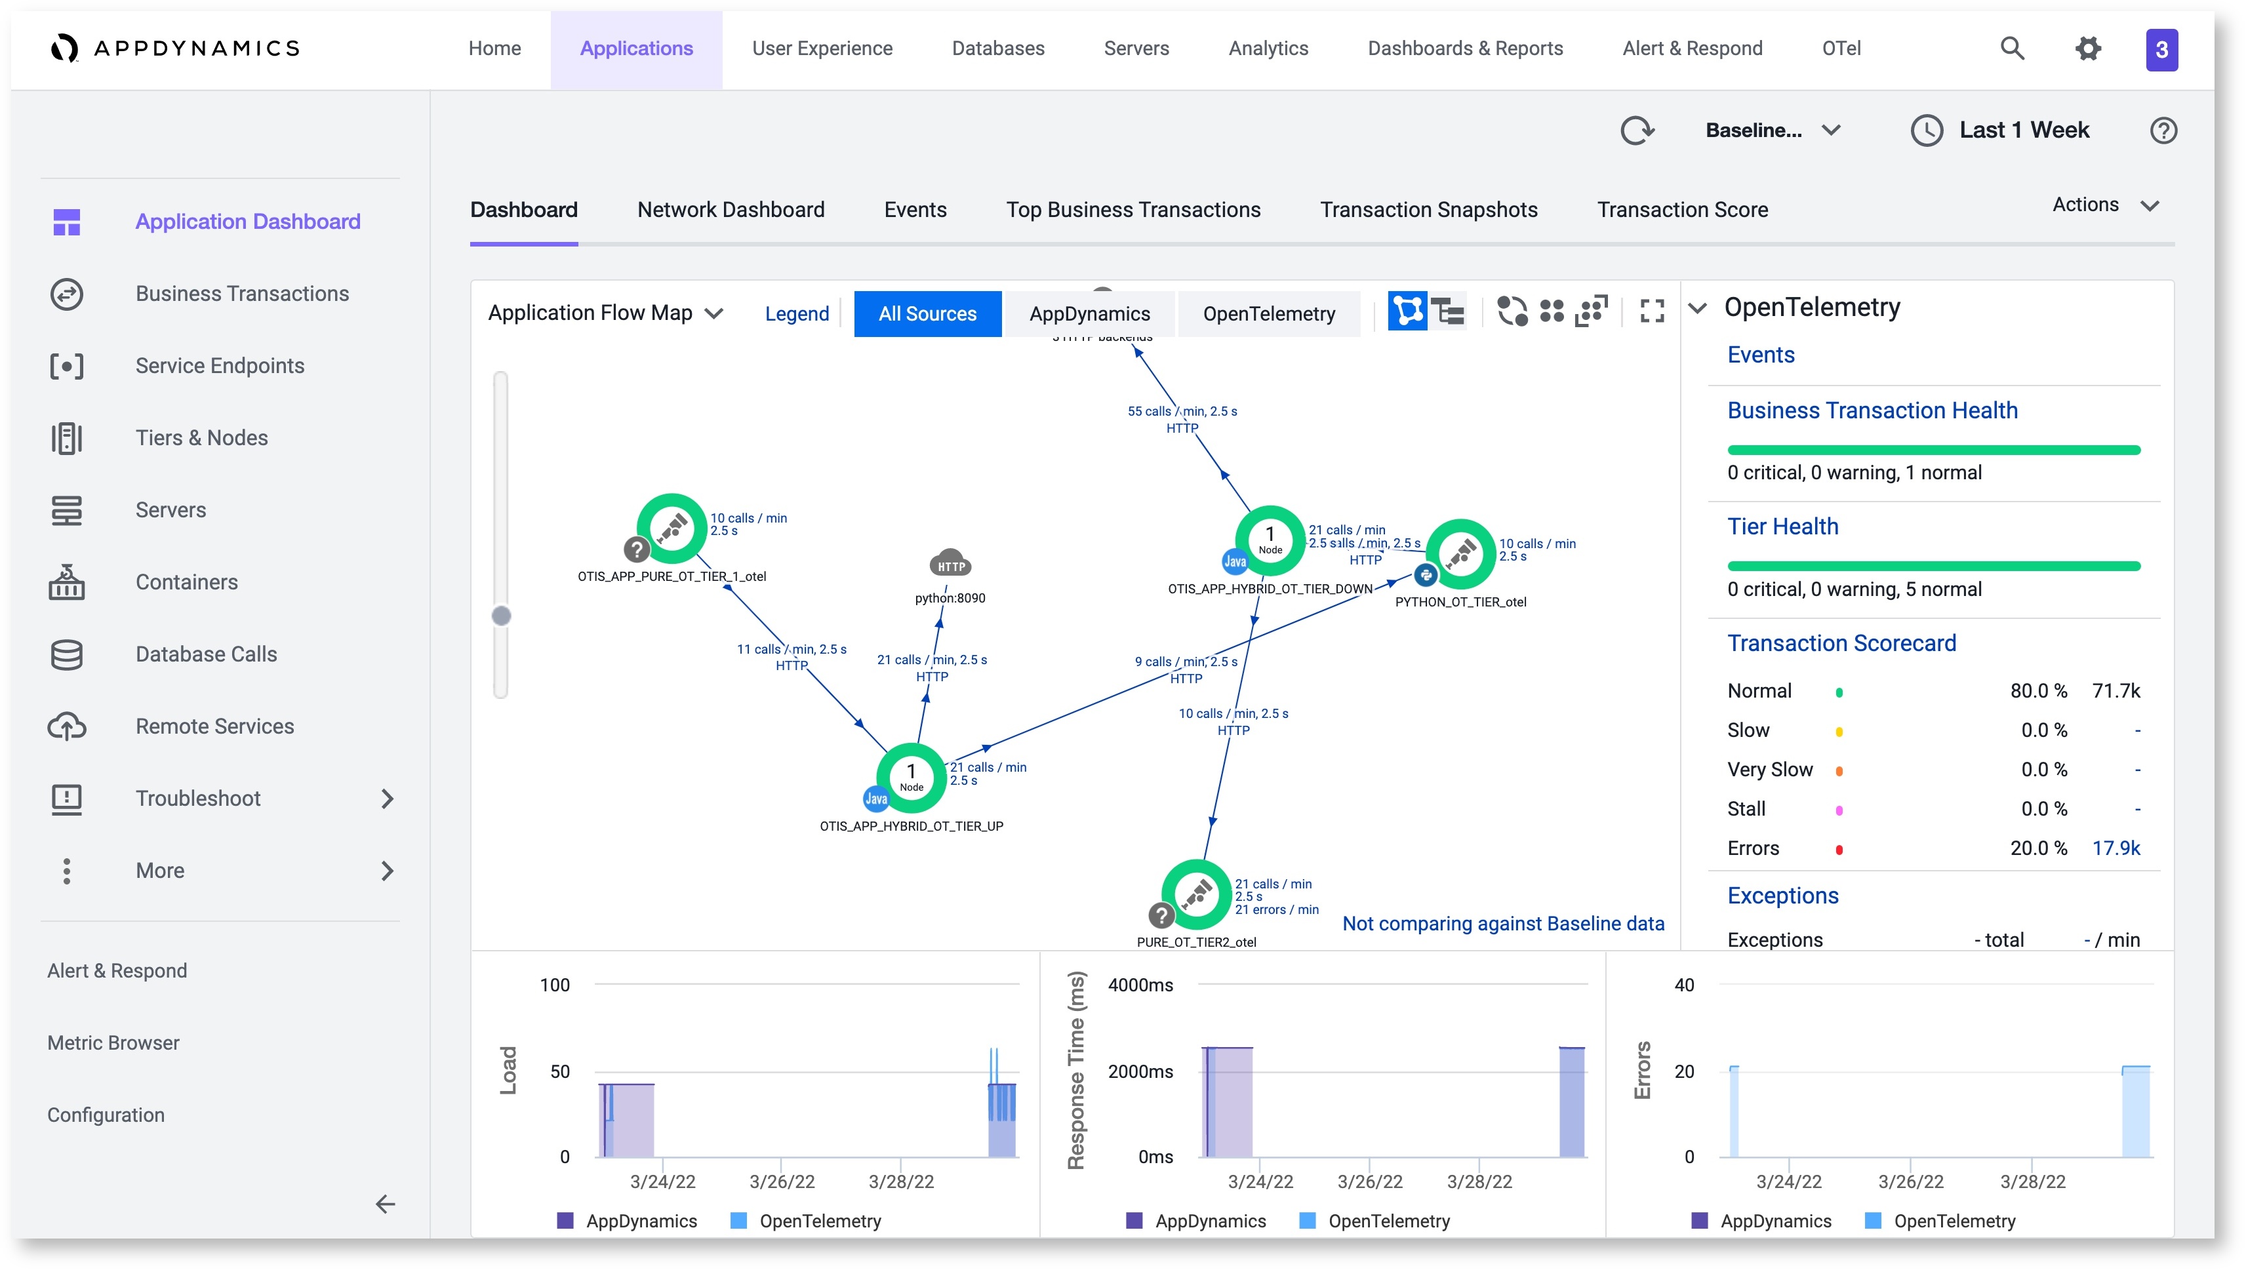
Task: Click the python:8090 HTTP cloud backend
Action: [950, 563]
